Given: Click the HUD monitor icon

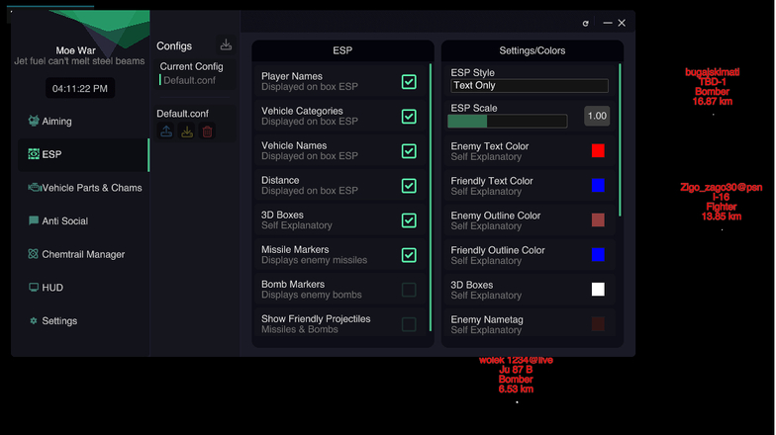Looking at the screenshot, I should coord(34,287).
